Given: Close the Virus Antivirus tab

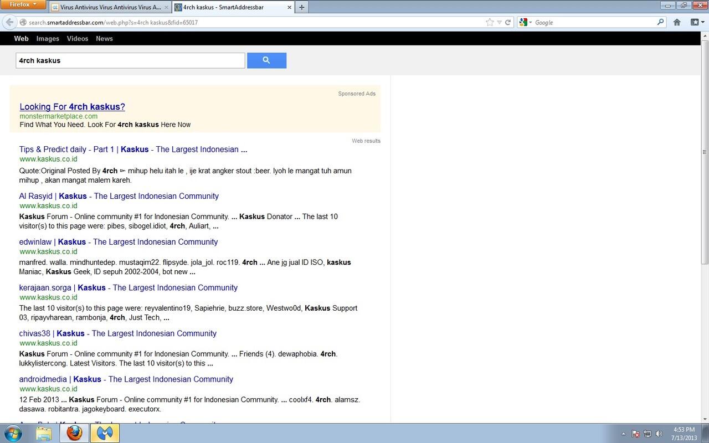Looking at the screenshot, I should [167, 7].
